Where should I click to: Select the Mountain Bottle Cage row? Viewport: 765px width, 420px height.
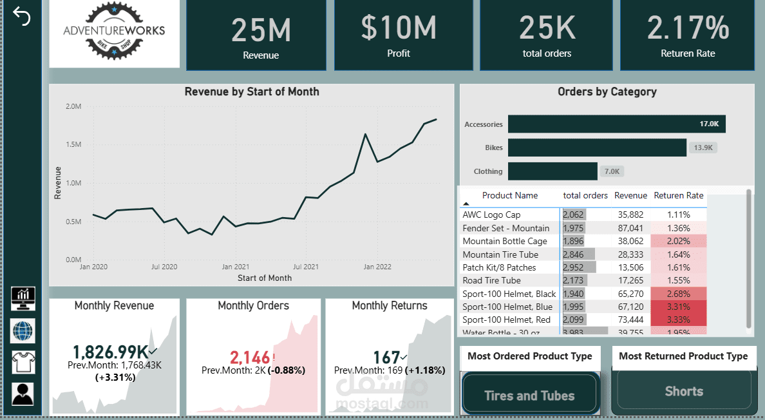pos(583,241)
